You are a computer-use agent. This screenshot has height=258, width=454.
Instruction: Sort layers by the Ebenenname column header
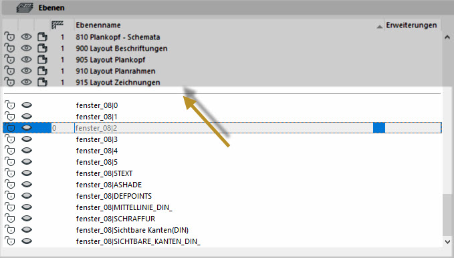click(x=98, y=25)
